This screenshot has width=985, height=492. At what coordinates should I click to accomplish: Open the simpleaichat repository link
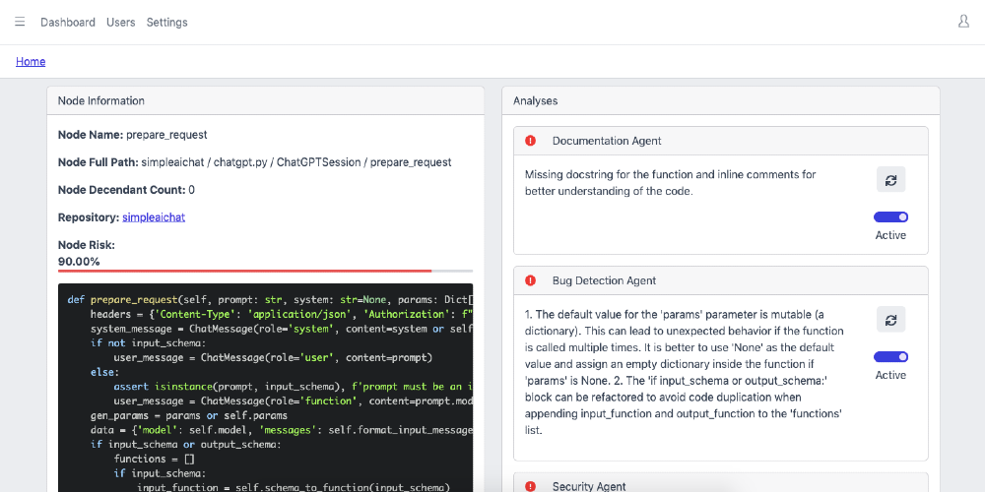coord(154,217)
